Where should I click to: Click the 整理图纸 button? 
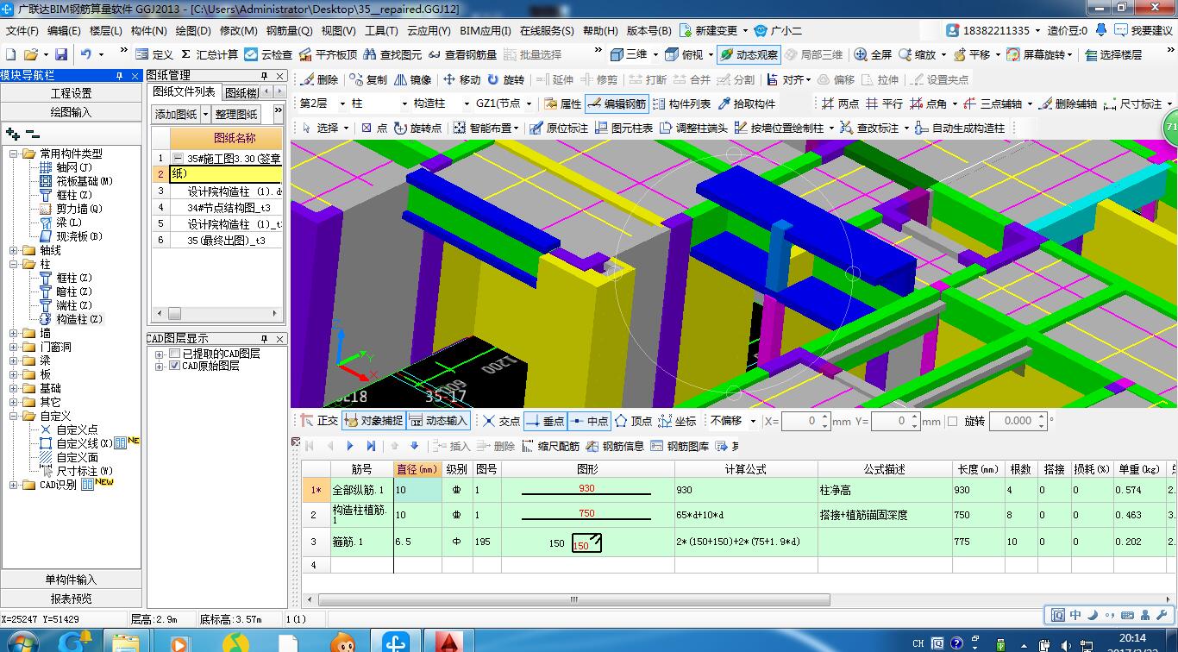pos(236,114)
